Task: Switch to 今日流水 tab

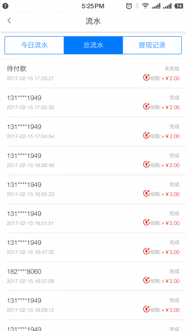Action: click(34, 45)
